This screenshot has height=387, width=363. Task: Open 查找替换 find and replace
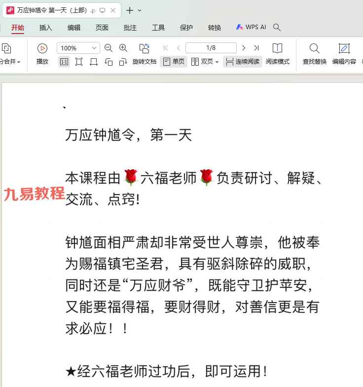click(315, 54)
